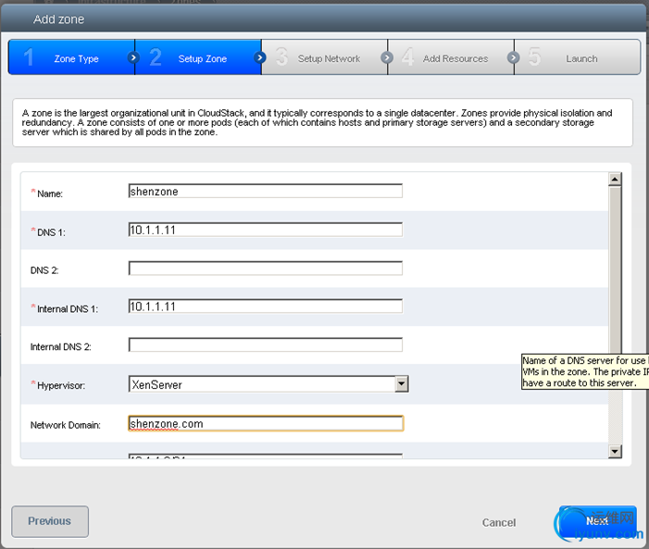Image resolution: width=649 pixels, height=549 pixels.
Task: Open the Hypervisor dropdown showing XenServer
Action: (x=268, y=384)
